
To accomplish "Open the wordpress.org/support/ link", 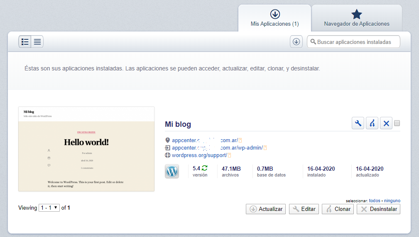I will coord(199,155).
